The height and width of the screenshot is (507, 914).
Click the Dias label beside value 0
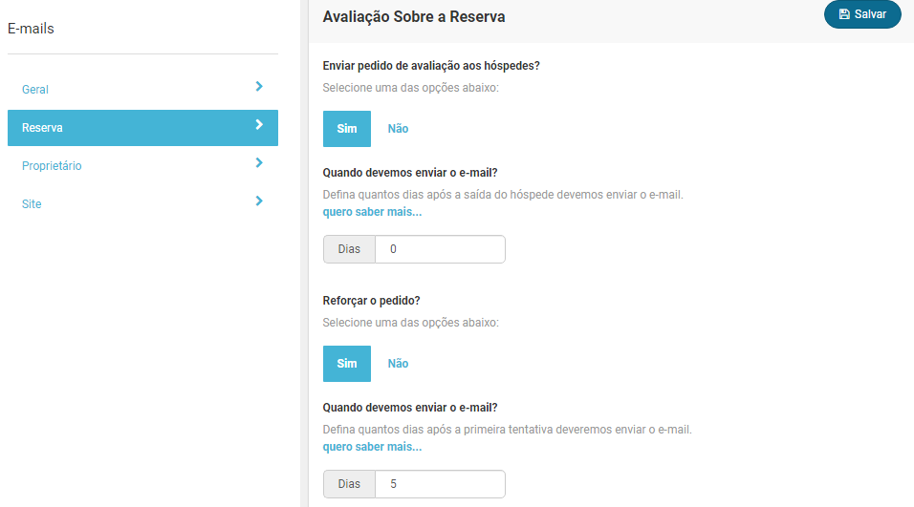[x=349, y=249]
